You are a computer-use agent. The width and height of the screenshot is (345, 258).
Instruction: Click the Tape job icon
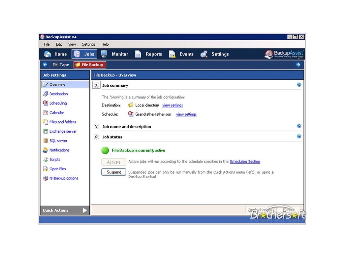tap(55, 64)
